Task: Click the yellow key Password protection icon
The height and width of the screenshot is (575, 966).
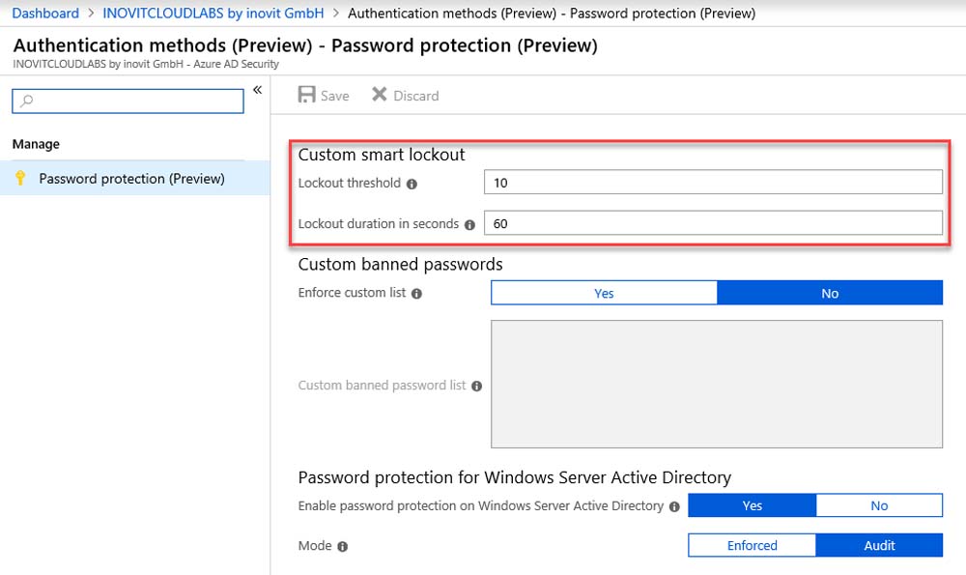Action: (20, 178)
